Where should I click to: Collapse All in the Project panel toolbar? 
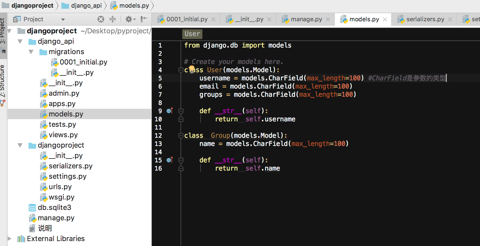click(112, 19)
